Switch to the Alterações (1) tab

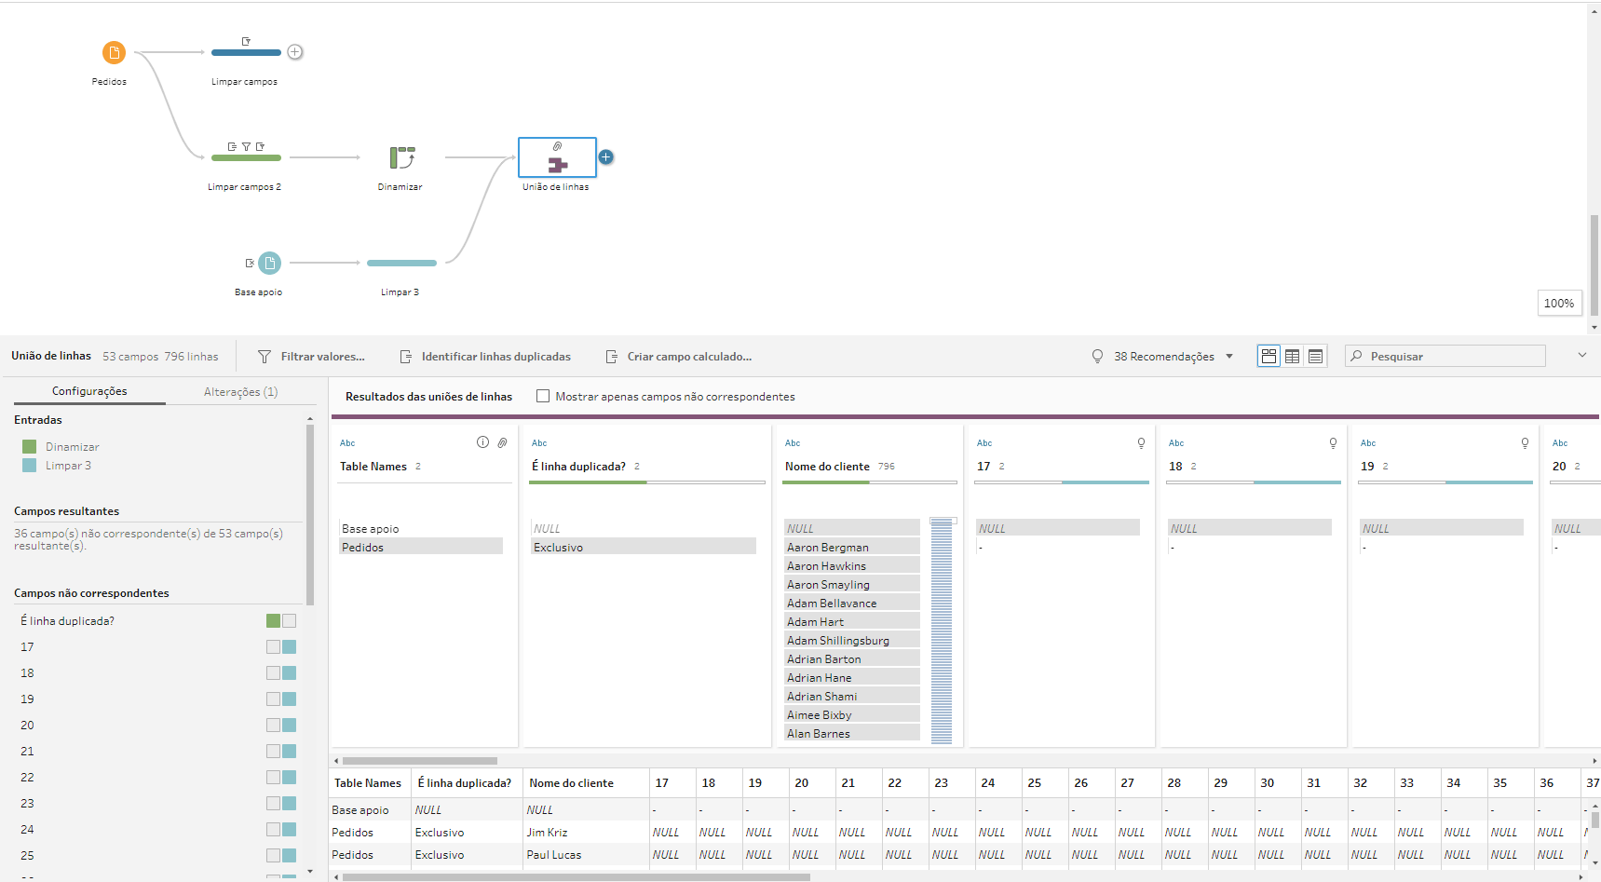[x=240, y=392]
